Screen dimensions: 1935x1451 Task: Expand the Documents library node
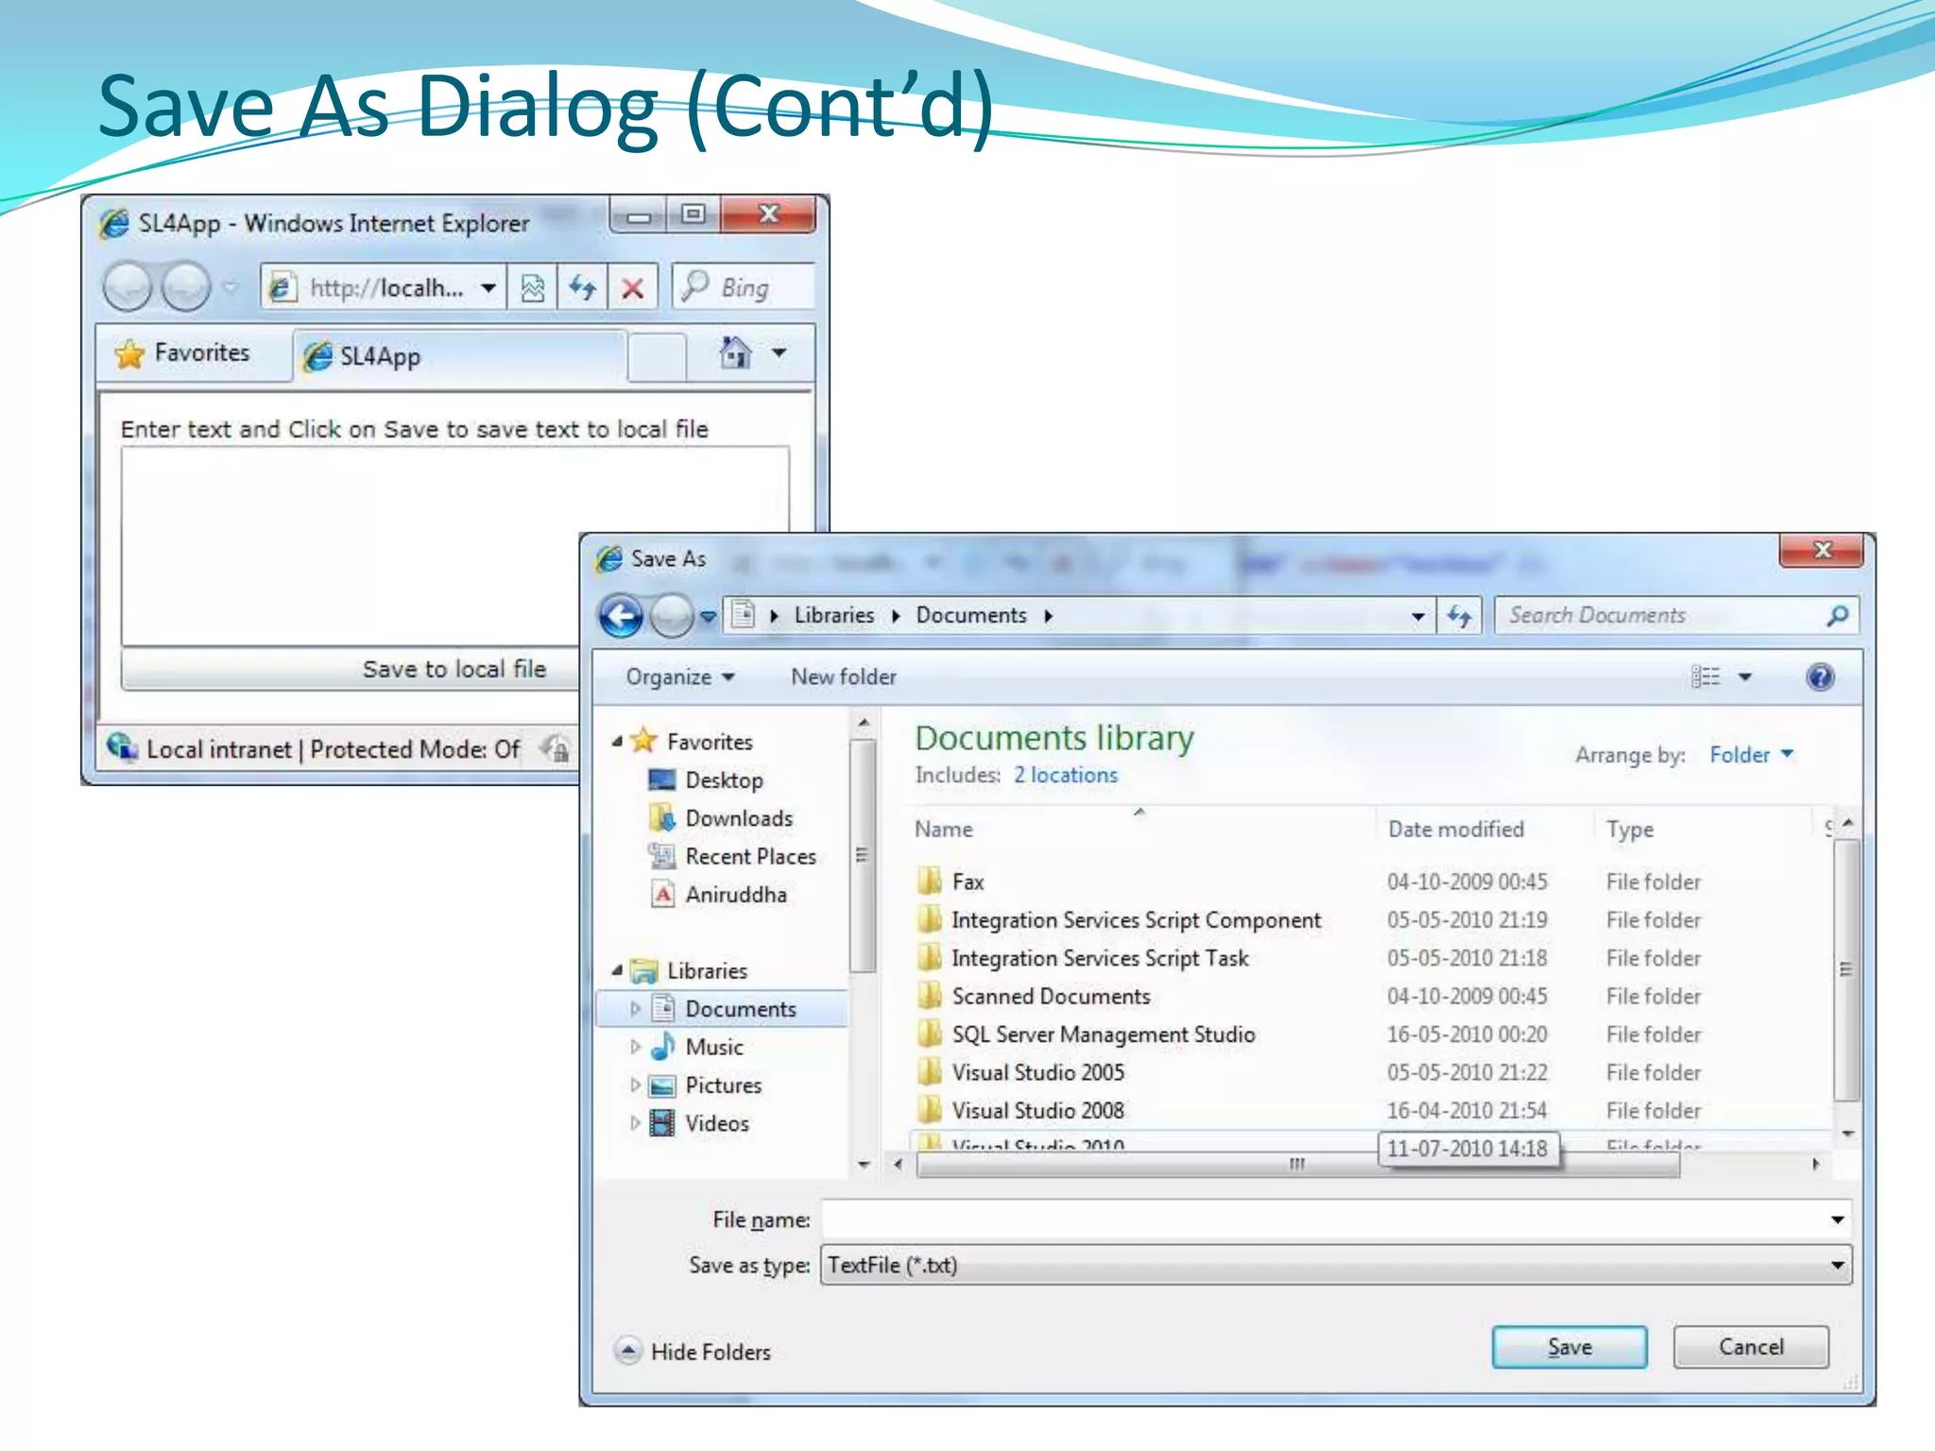click(635, 1009)
